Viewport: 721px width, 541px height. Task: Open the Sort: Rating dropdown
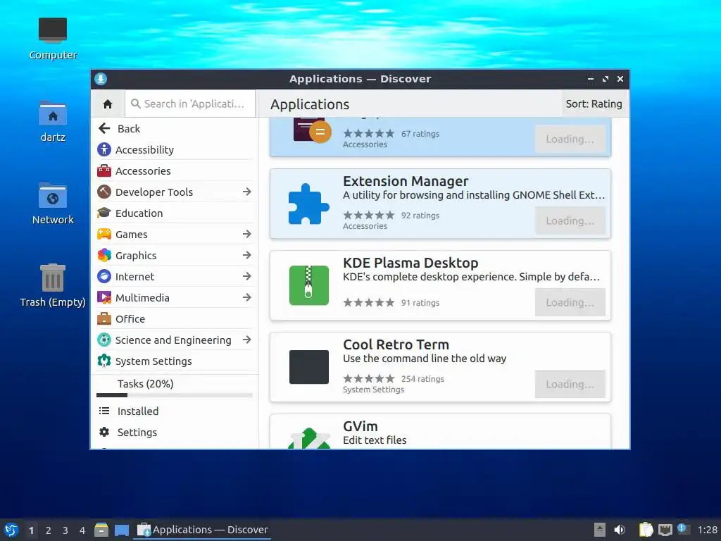pyautogui.click(x=594, y=104)
